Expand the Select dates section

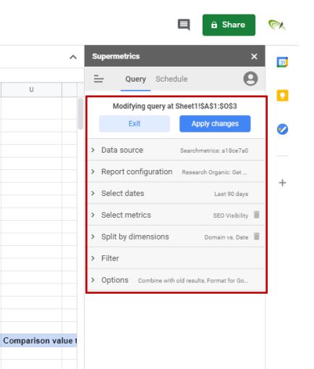176,193
